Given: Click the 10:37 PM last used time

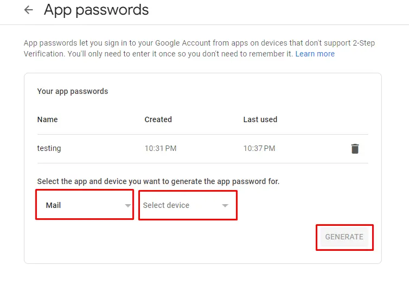Looking at the screenshot, I should 259,148.
